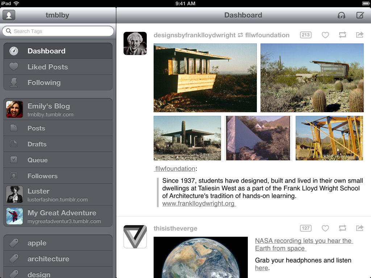Open the headphones audio icon

[341, 15]
